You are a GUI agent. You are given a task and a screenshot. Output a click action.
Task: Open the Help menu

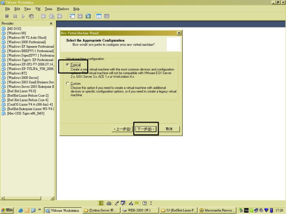click(77, 9)
